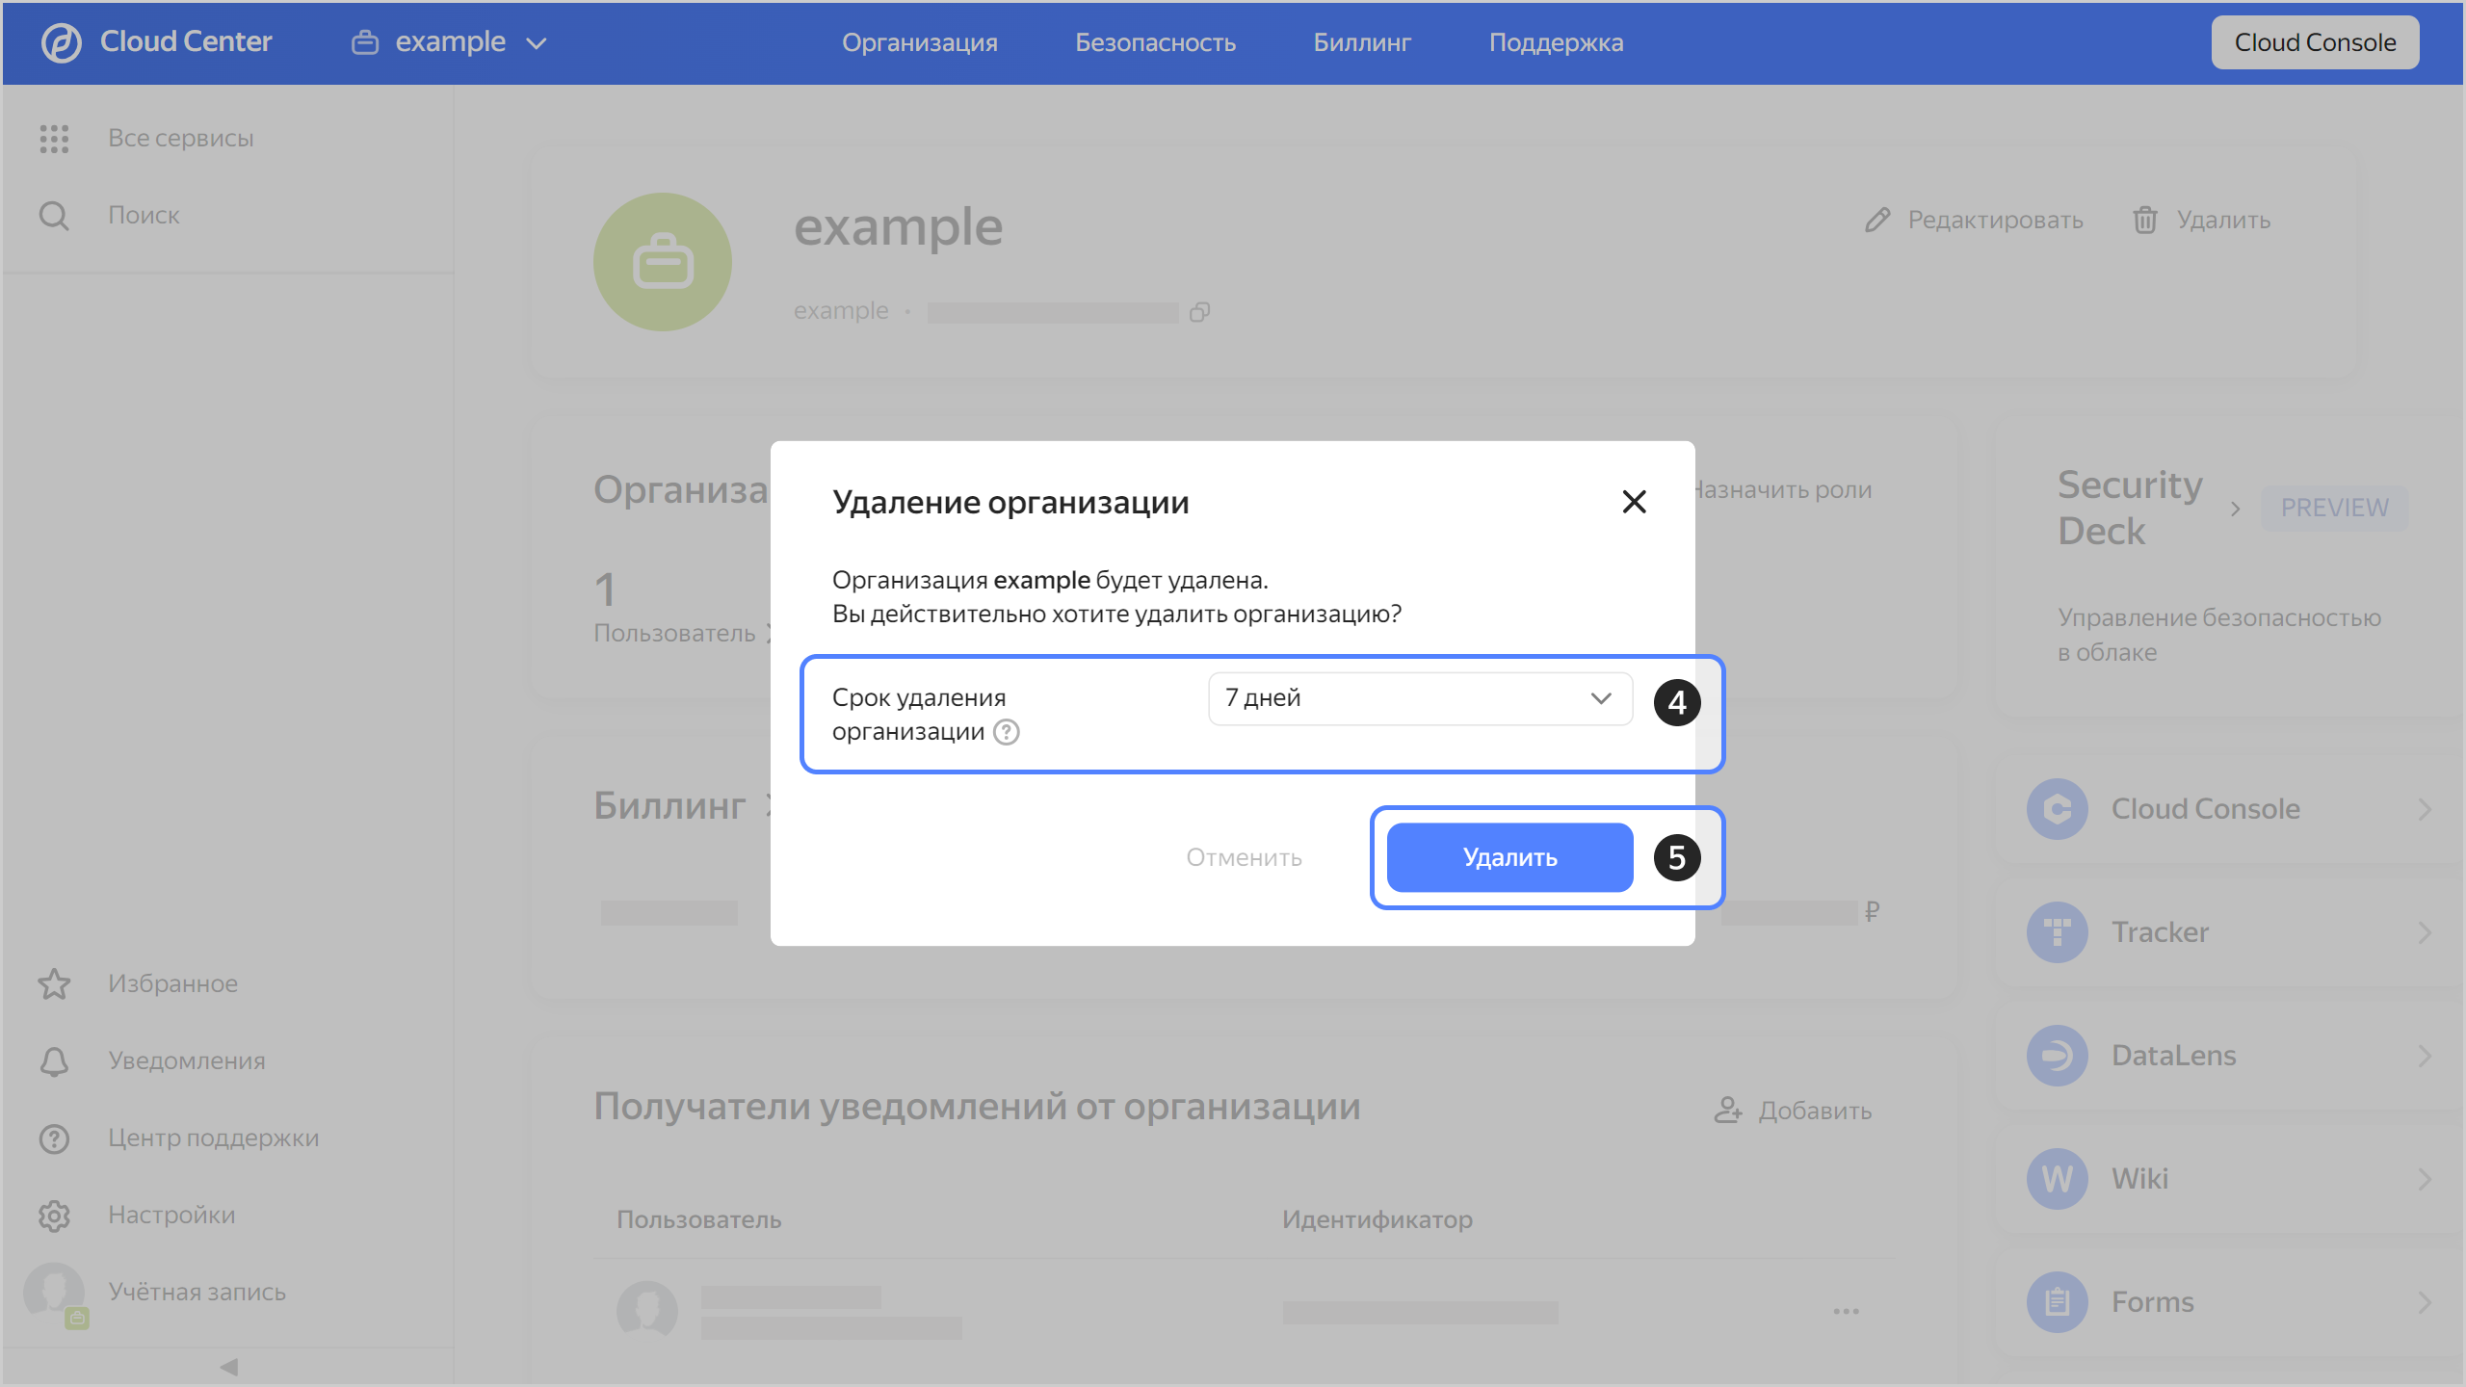Cancel deletion via Отменить

1244,856
